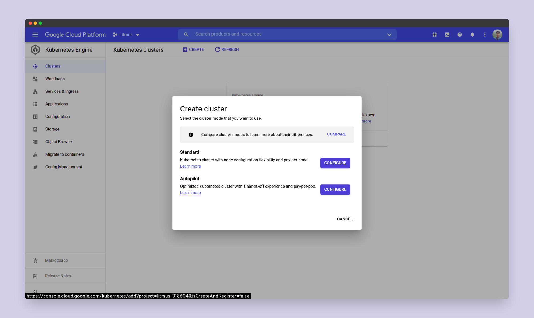This screenshot has width=534, height=318.
Task: Click the Standard mode heading
Action: tap(190, 152)
